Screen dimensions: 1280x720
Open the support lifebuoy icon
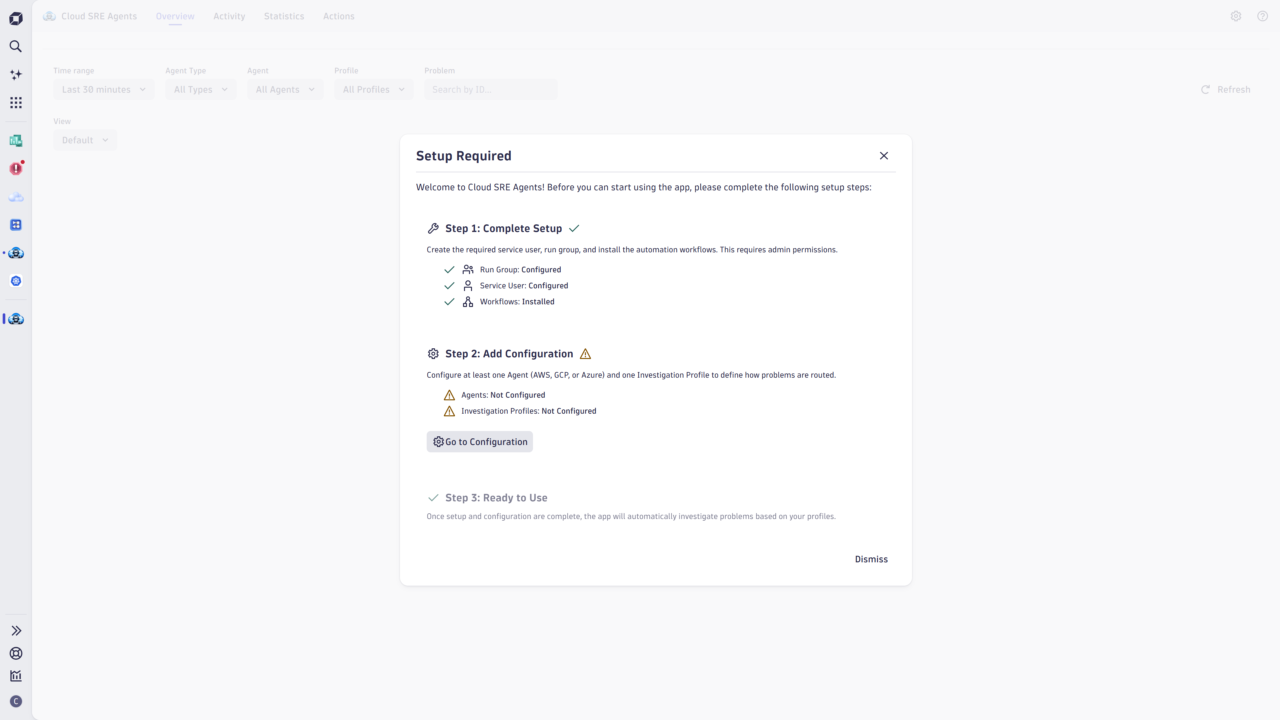[16, 653]
